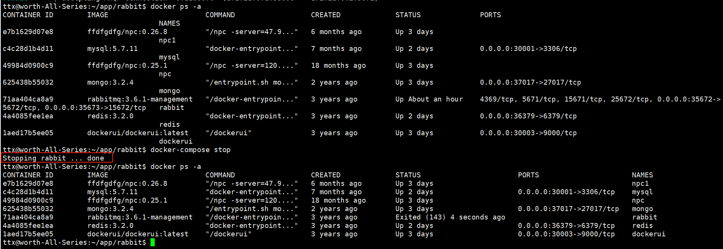Click the 'IMAGE' header in the second listing
The width and height of the screenshot is (723, 249).
[98, 175]
